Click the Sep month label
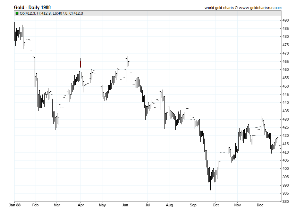Screen dimensions: 295x214 (193, 205)
